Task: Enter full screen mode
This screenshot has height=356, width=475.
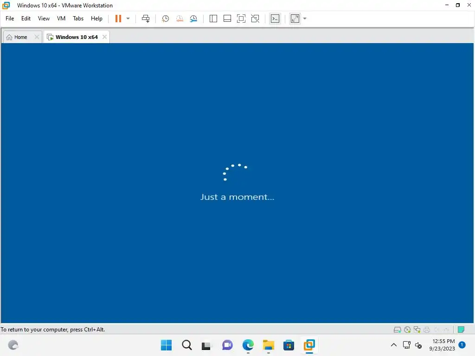Action: tap(241, 19)
